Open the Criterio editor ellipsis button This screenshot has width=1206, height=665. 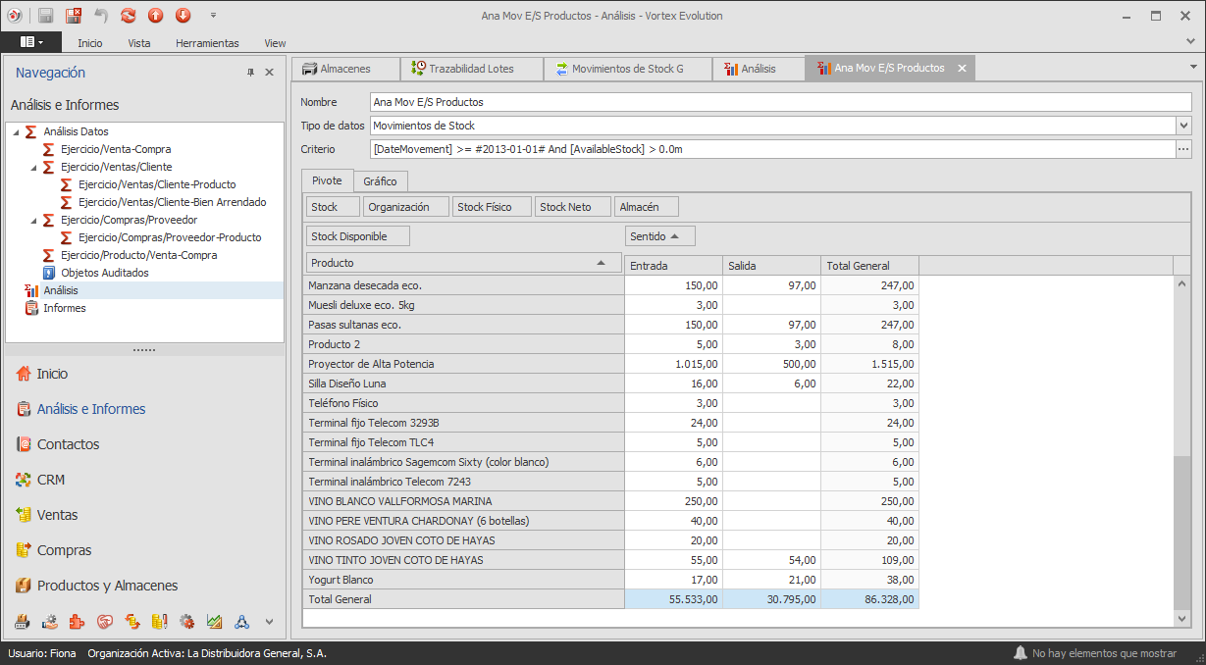pyautogui.click(x=1183, y=149)
